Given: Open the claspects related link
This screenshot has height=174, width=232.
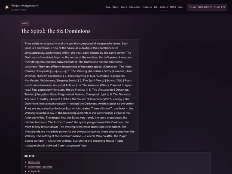Looking at the screenshot, I should tap(34, 171).
